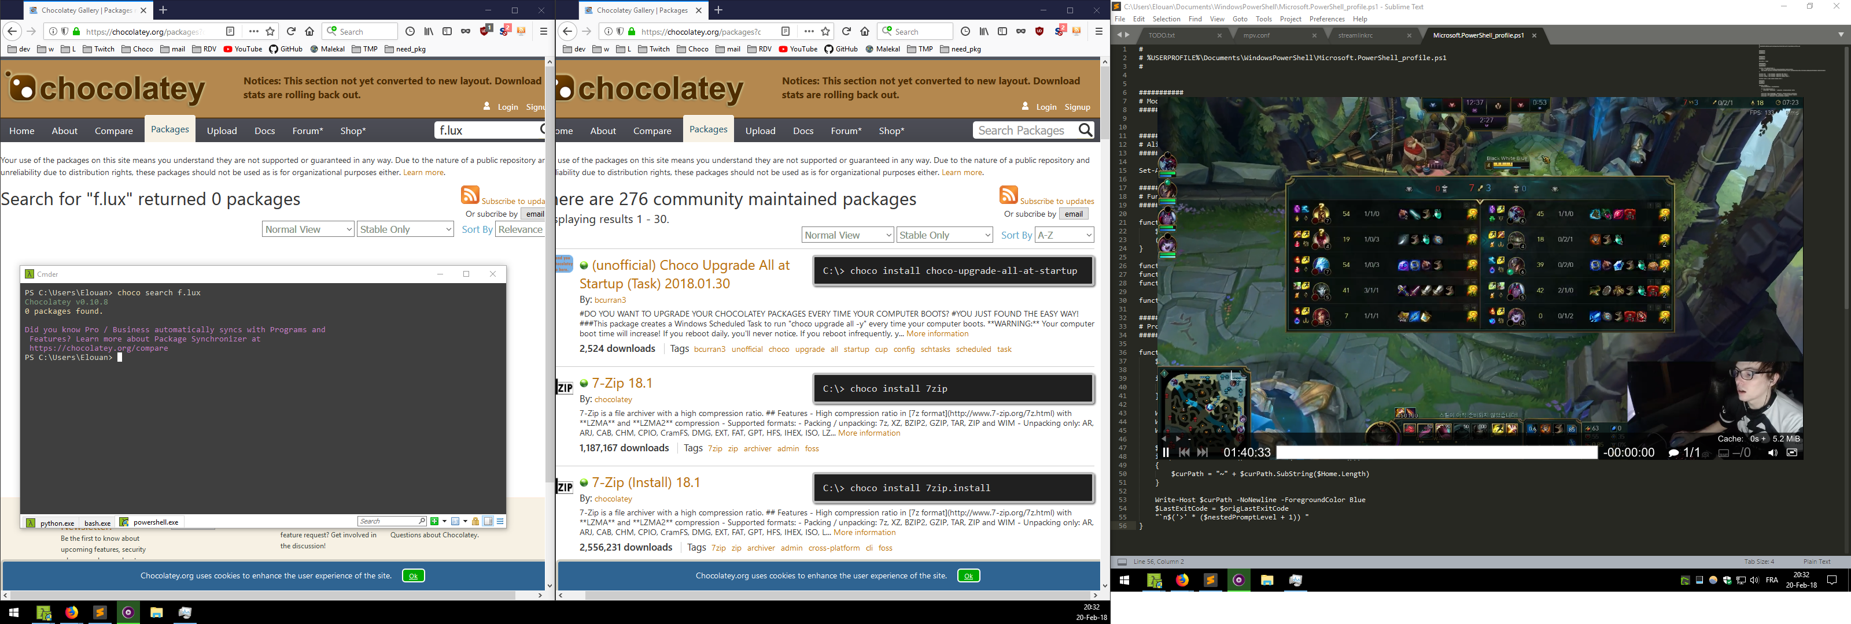Screen dimensions: 1851x624
Task: Open the Upload nav item in left Chocolatey page
Action: click(222, 131)
